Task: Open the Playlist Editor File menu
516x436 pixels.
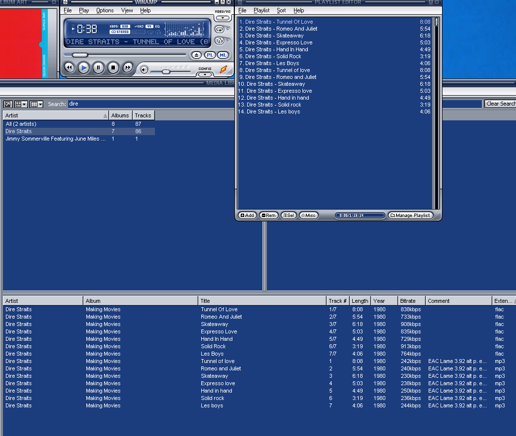Action: coord(242,10)
